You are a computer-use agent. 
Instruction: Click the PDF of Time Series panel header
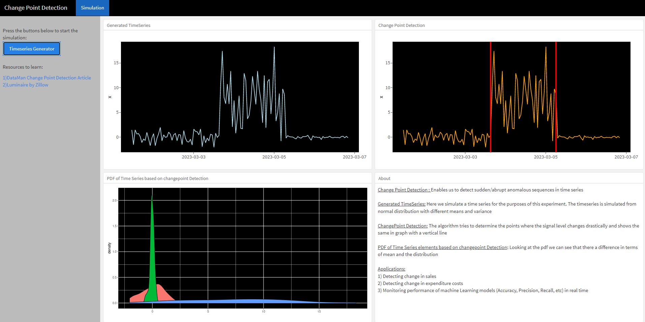click(x=157, y=178)
